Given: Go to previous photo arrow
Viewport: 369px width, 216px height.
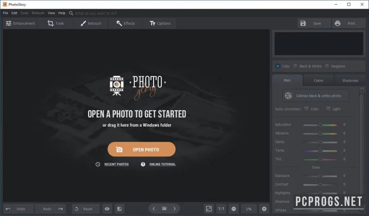Looking at the screenshot, I should 154,209.
